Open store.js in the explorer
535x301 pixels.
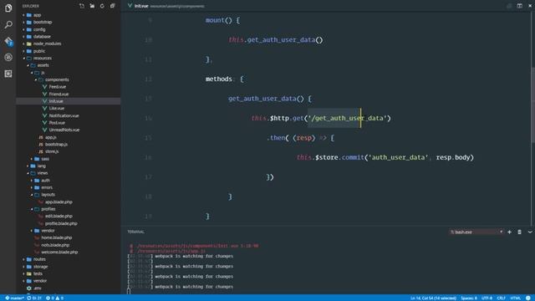tap(52, 151)
